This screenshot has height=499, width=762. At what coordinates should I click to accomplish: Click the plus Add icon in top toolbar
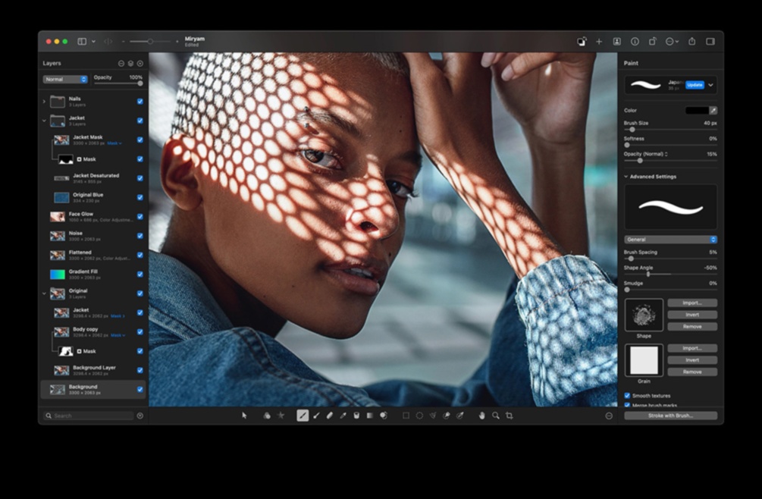coord(598,42)
